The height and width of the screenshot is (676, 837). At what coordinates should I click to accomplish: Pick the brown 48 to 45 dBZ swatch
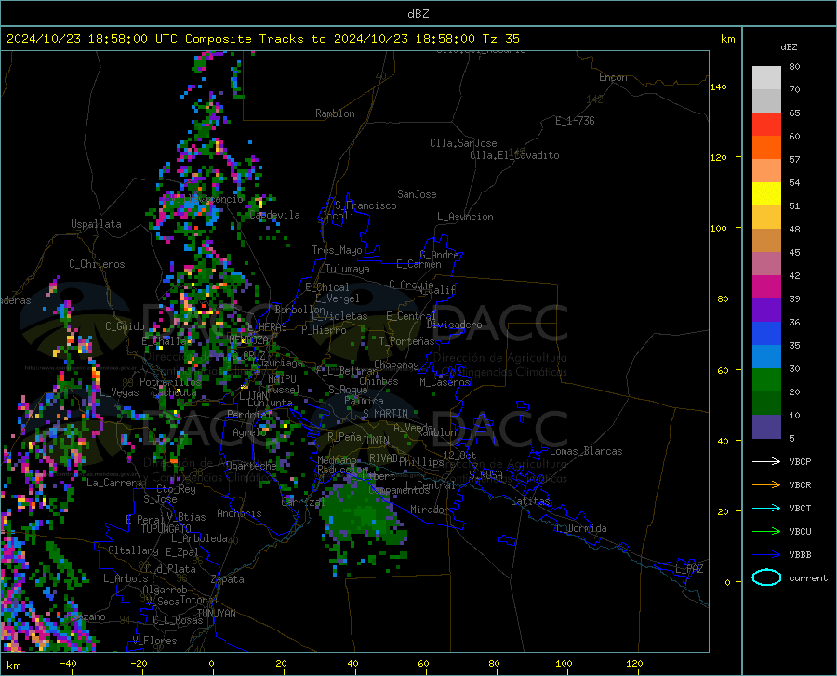pos(766,241)
